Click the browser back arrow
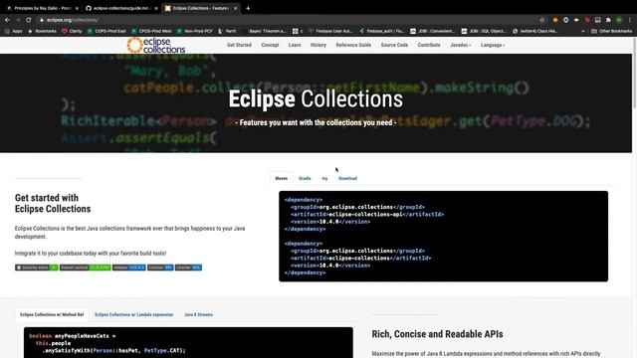This screenshot has height=358, width=637. point(7,20)
